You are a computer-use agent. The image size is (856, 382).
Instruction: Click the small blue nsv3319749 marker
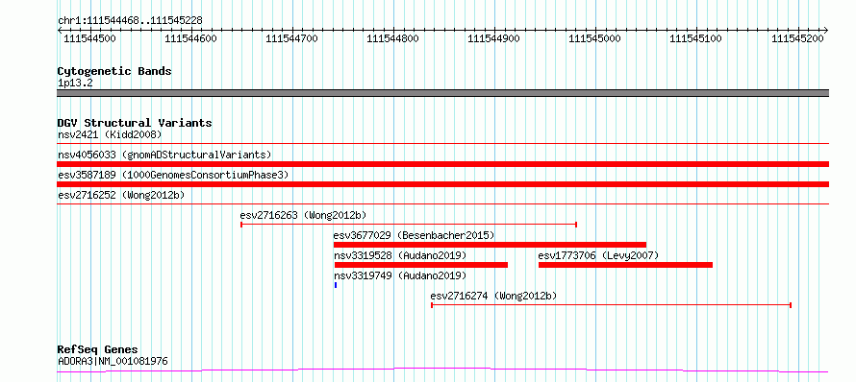[x=336, y=285]
